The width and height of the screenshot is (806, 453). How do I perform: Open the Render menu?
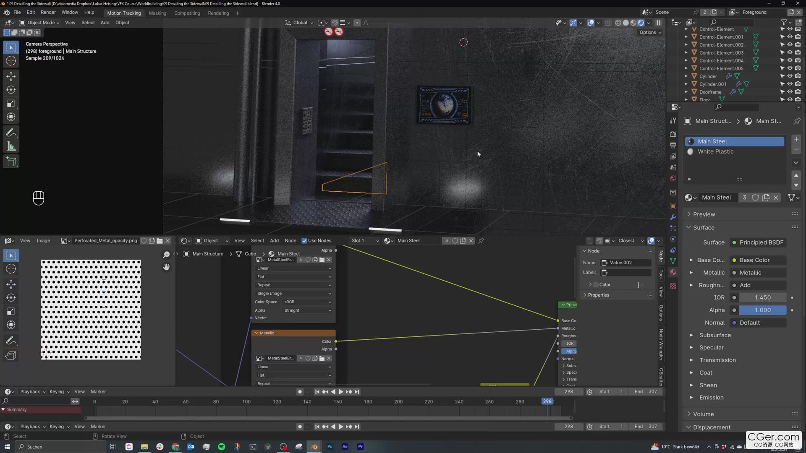48,13
